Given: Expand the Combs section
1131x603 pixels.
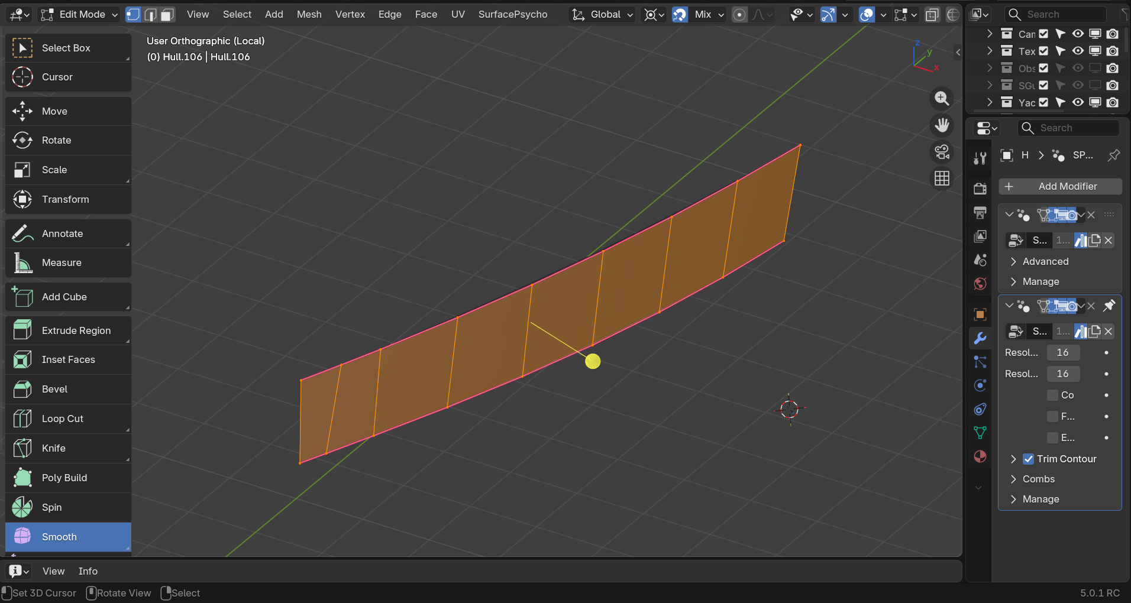Looking at the screenshot, I should click(1038, 479).
